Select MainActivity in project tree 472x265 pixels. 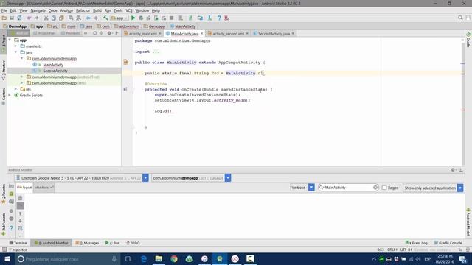53,65
